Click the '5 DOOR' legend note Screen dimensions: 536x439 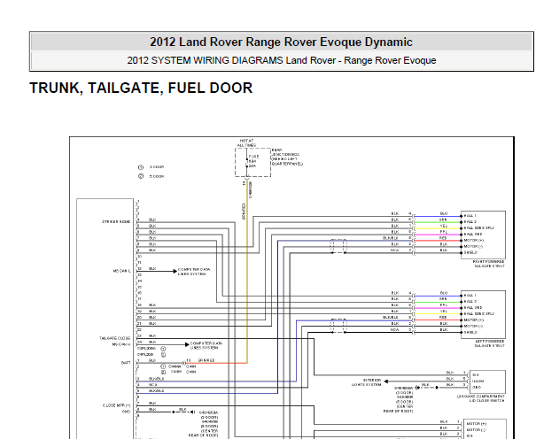click(157, 176)
